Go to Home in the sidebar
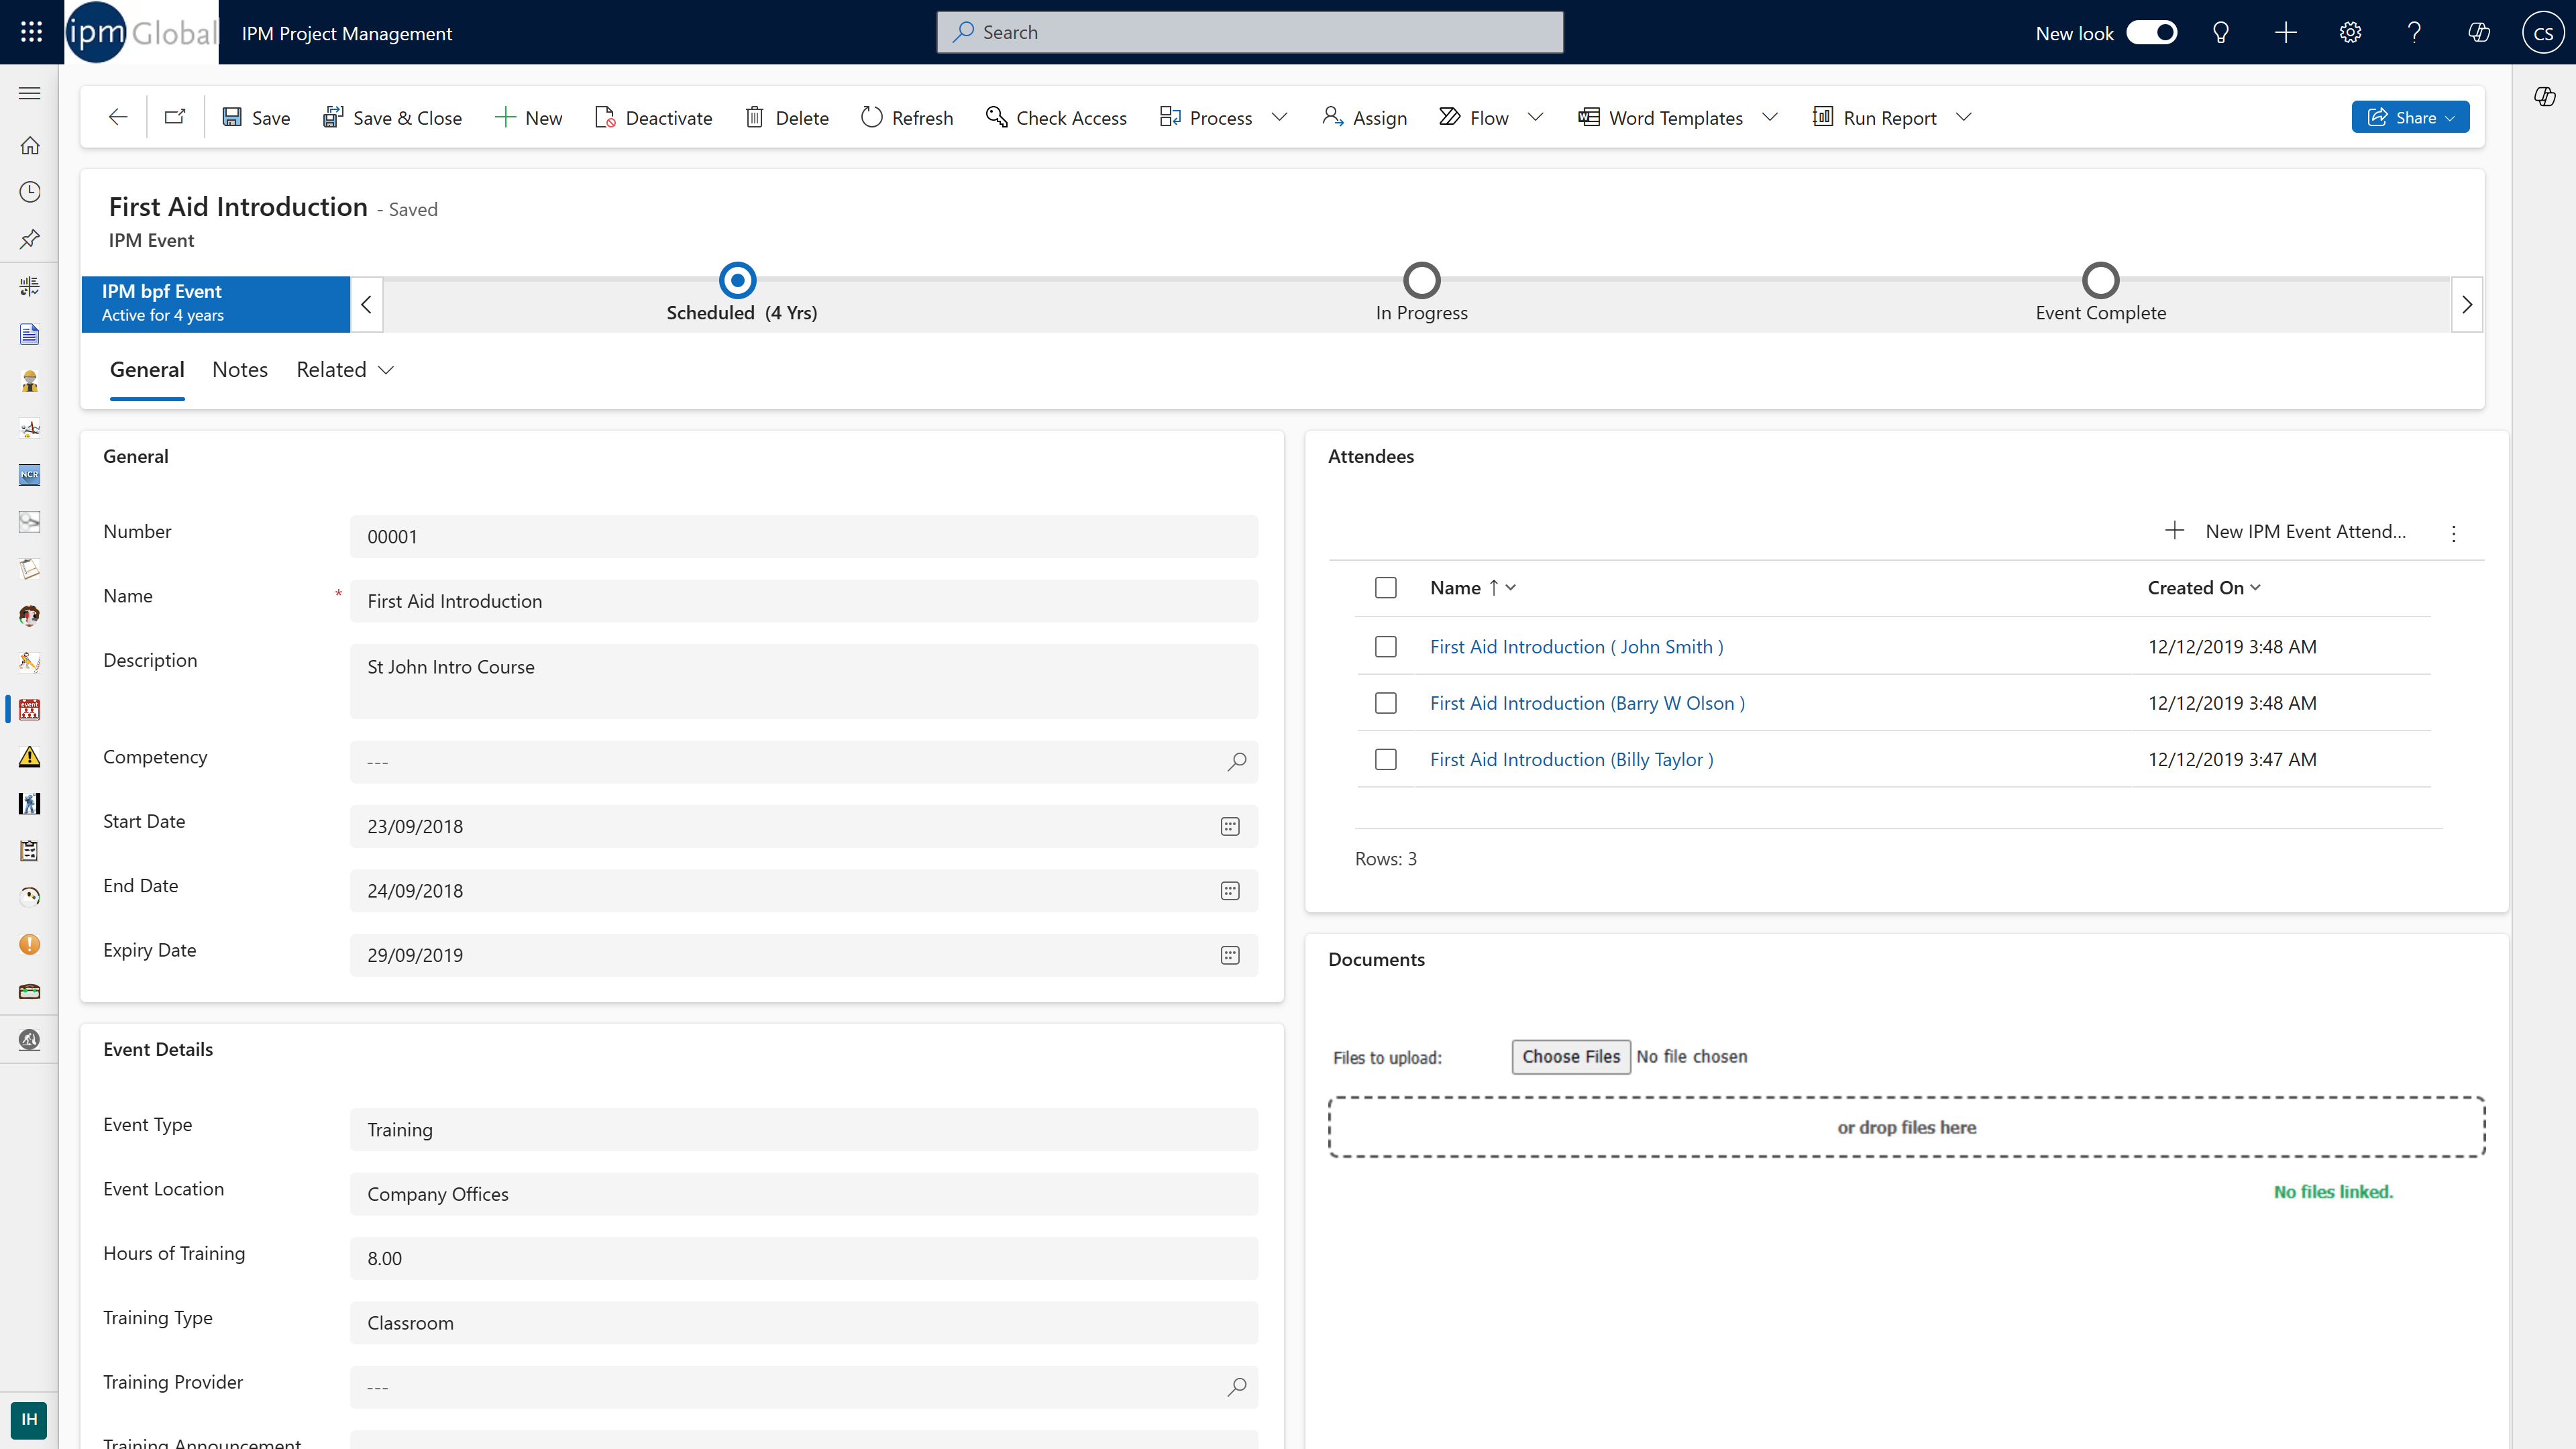The image size is (2576, 1449). 30,145
